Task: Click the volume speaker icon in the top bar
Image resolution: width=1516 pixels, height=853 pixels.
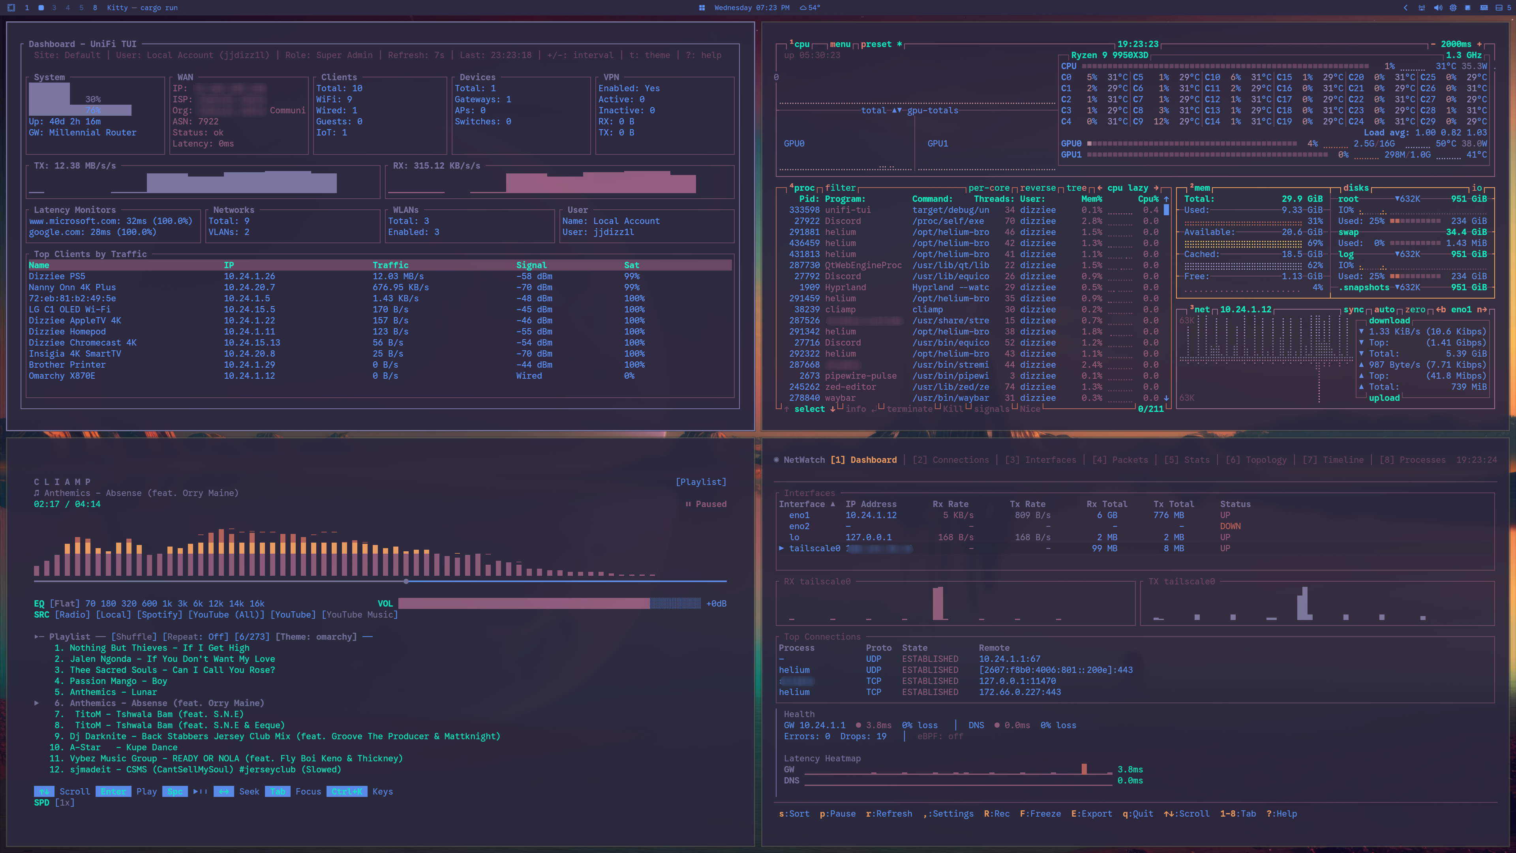Action: pyautogui.click(x=1438, y=8)
